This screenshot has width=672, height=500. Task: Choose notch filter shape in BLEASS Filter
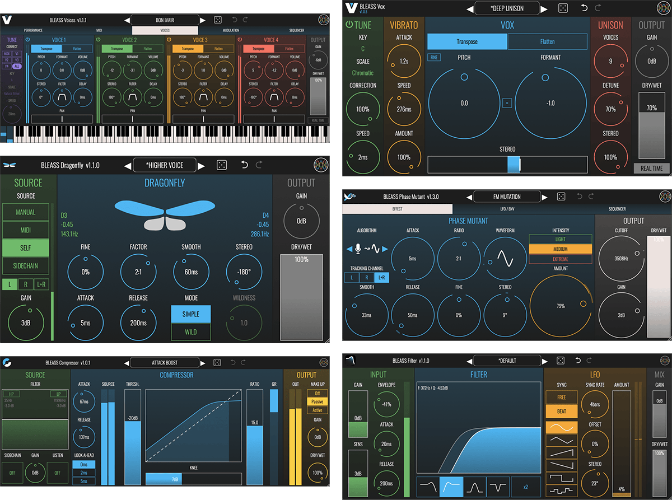(498, 487)
